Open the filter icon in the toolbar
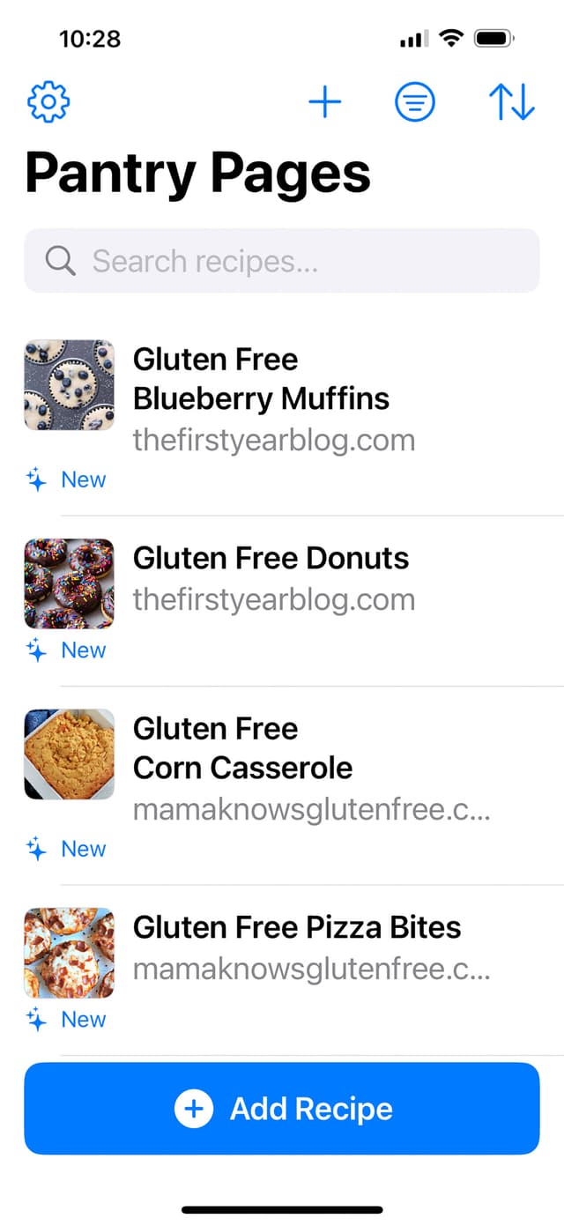This screenshot has height=1226, width=564. pyautogui.click(x=414, y=101)
